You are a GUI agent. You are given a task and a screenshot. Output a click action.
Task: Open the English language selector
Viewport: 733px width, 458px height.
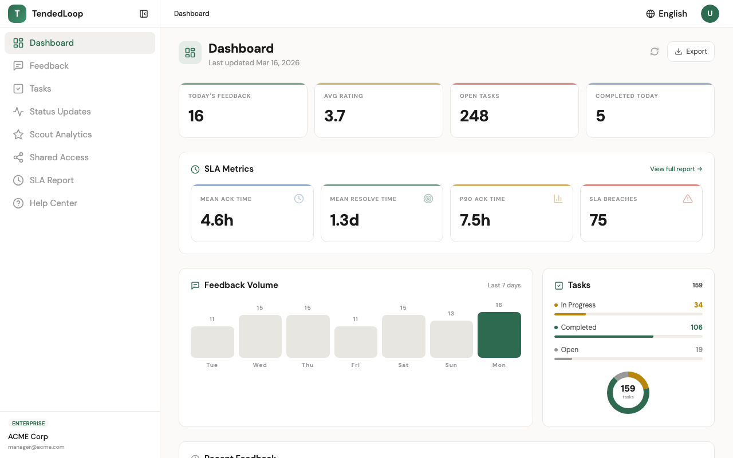[666, 13]
